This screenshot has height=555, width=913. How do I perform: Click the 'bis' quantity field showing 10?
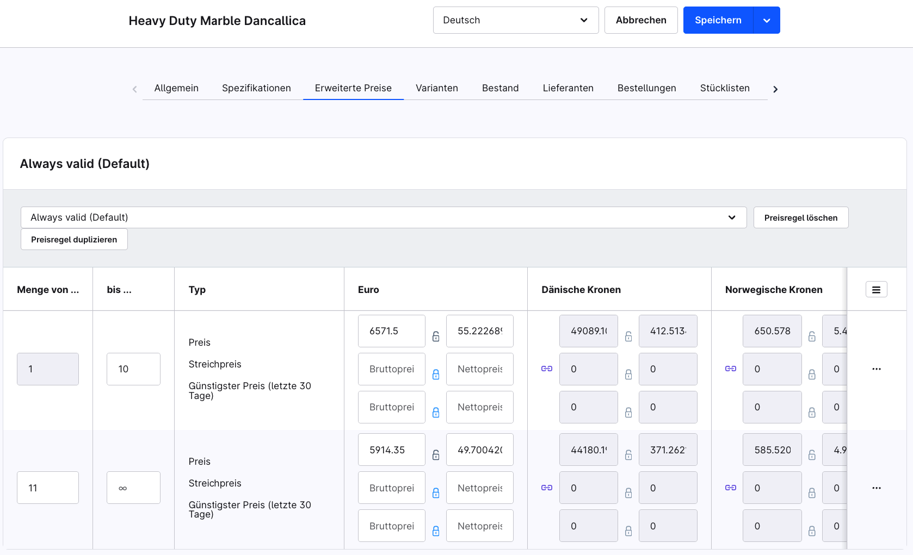coord(133,369)
